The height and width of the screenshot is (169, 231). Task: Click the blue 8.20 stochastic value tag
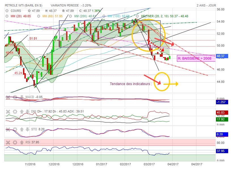point(222,134)
